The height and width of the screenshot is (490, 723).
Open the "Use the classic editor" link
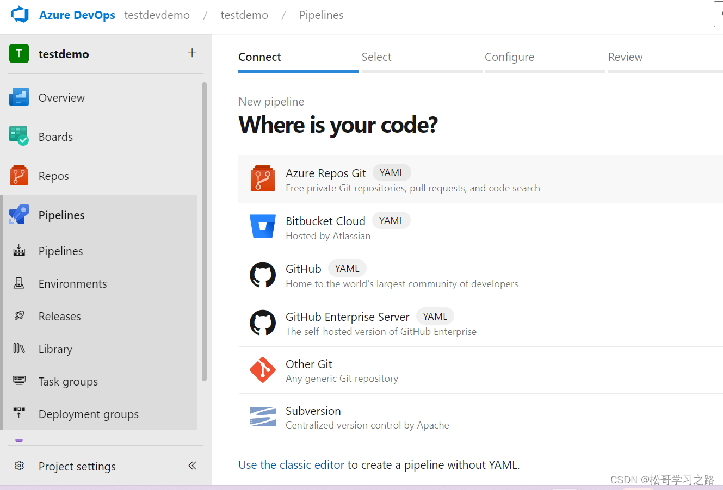coord(291,464)
